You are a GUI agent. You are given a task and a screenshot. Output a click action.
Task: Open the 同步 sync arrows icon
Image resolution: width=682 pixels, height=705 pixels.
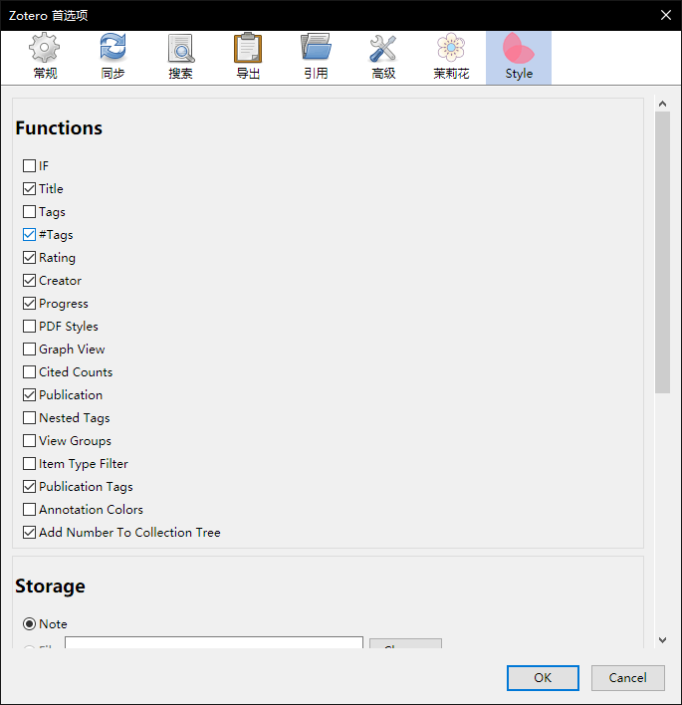[x=113, y=47]
